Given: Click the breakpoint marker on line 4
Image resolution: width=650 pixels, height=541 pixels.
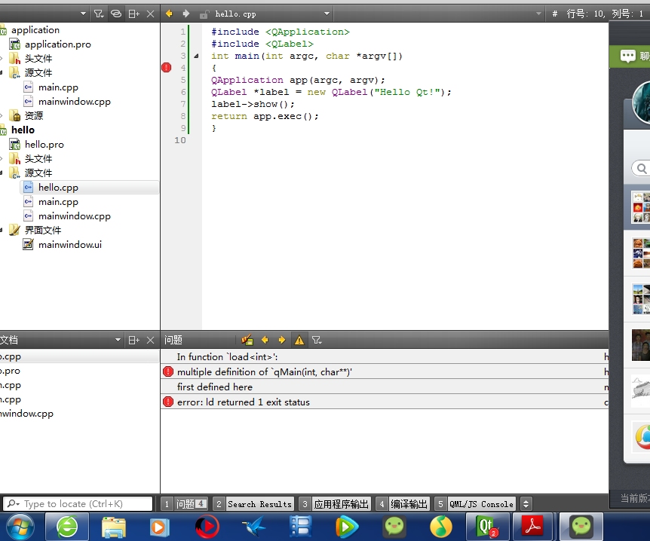Looking at the screenshot, I should 166,68.
